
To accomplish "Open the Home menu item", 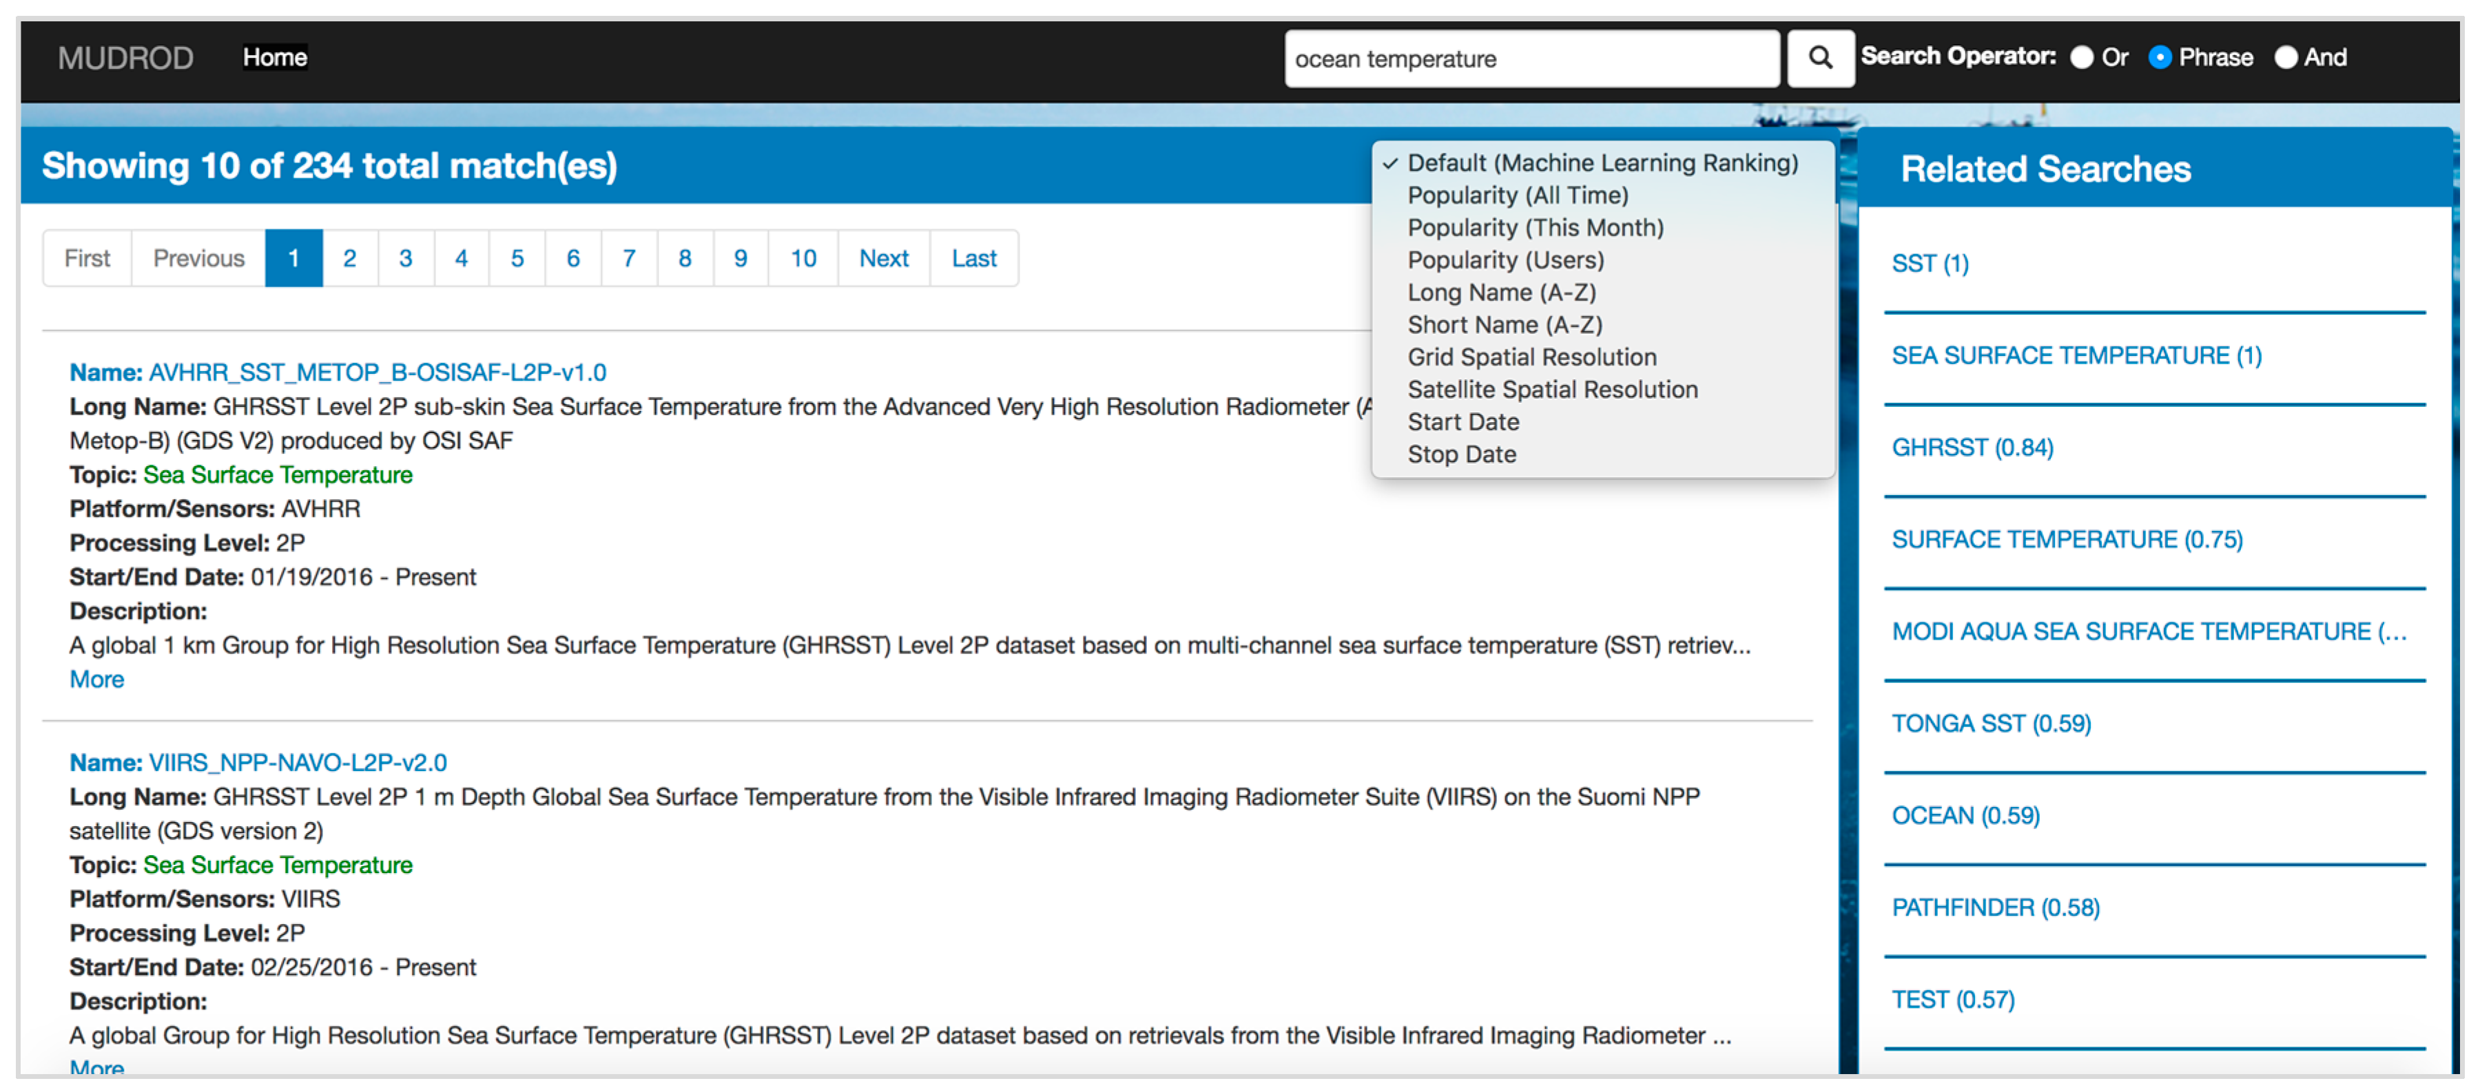I will tap(274, 58).
